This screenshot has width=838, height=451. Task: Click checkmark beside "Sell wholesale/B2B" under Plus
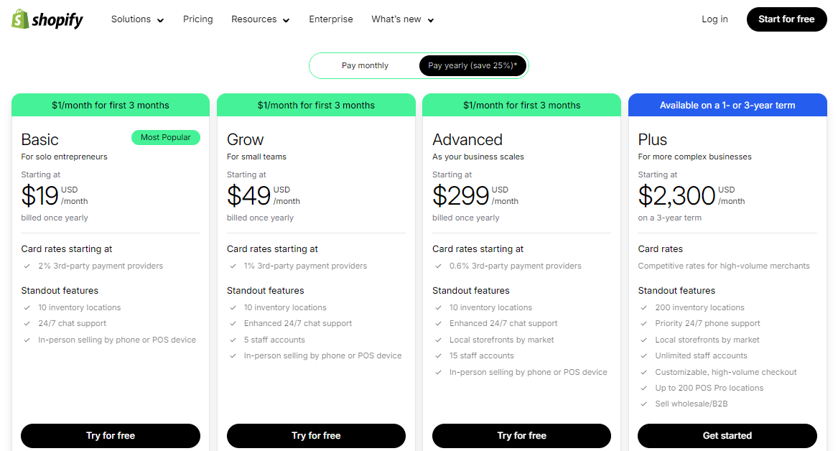[643, 404]
